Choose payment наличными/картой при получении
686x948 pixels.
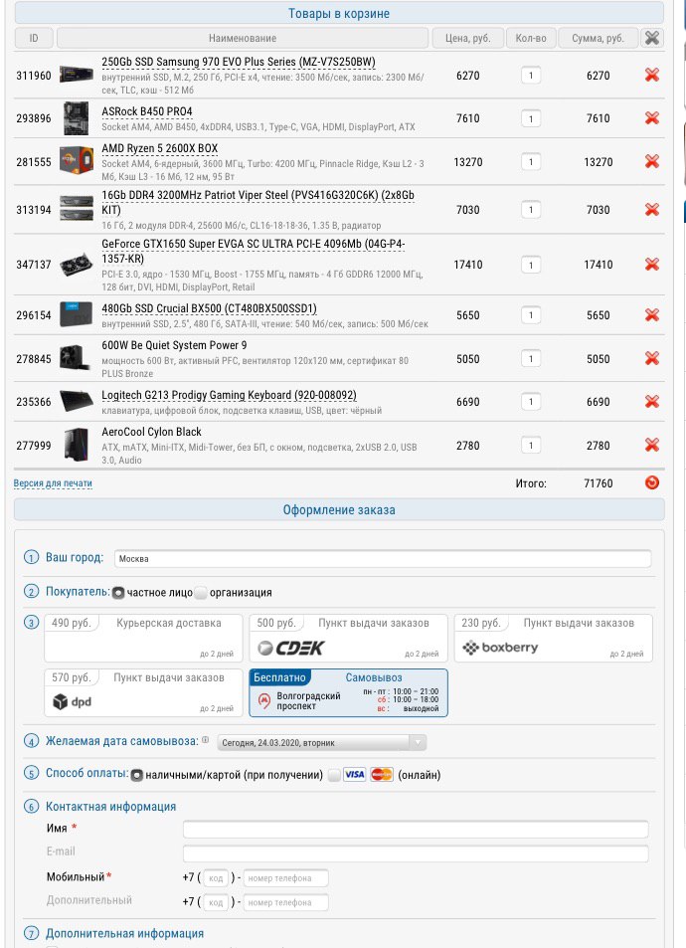pyautogui.click(x=137, y=775)
